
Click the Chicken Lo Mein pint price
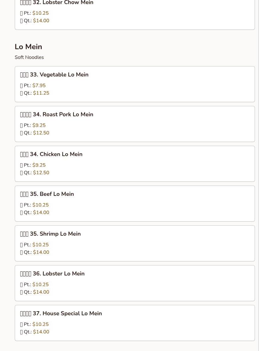pyautogui.click(x=39, y=165)
